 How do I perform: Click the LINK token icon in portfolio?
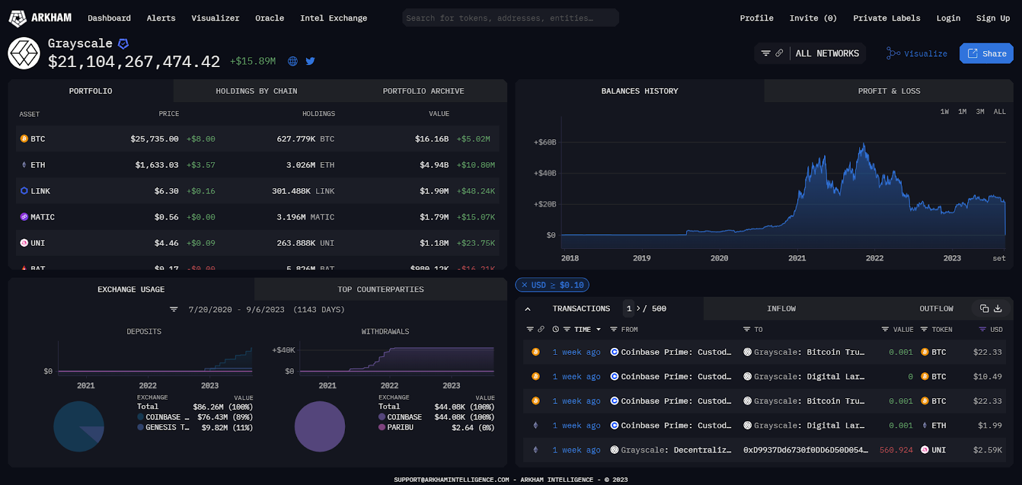point(24,191)
